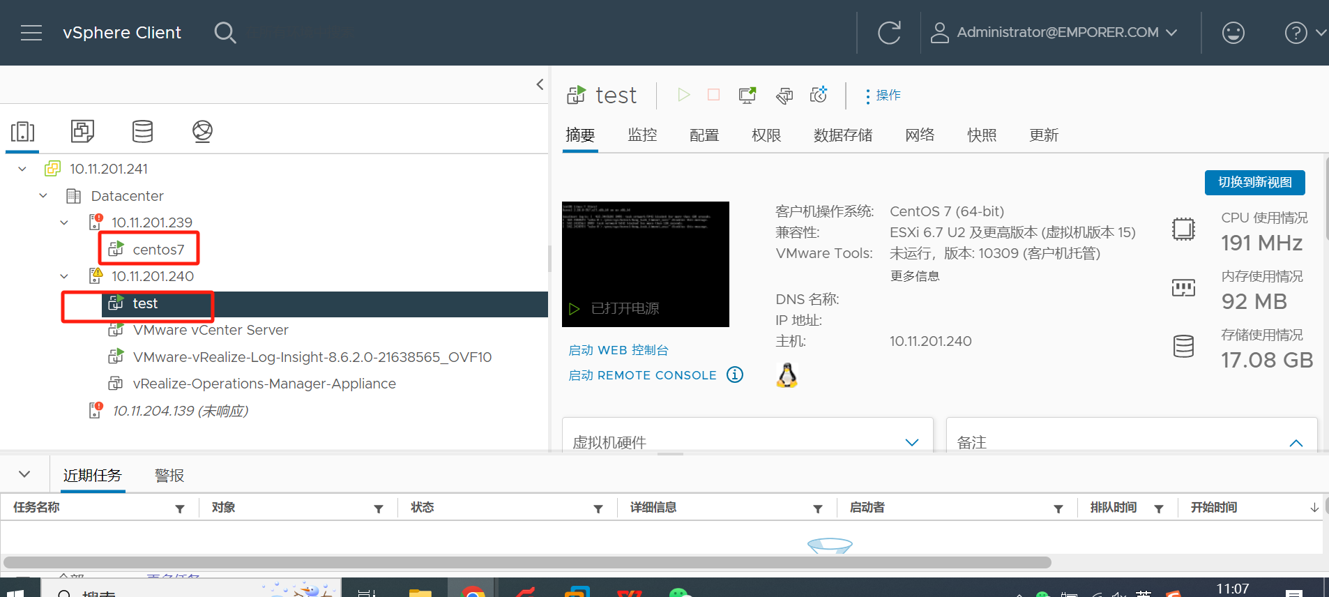Switch to VMs and Templates inventory view

tap(82, 131)
